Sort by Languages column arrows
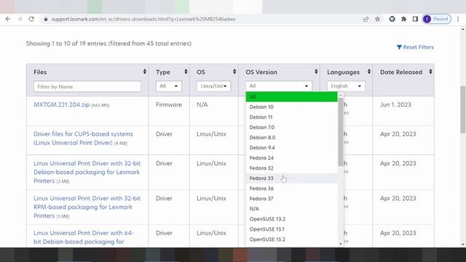Image resolution: width=466 pixels, height=262 pixels. click(369, 71)
